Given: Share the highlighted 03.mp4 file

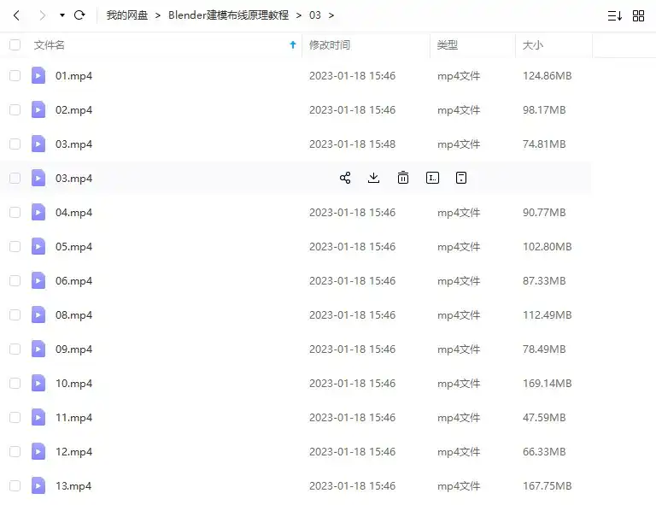Looking at the screenshot, I should pyautogui.click(x=345, y=178).
